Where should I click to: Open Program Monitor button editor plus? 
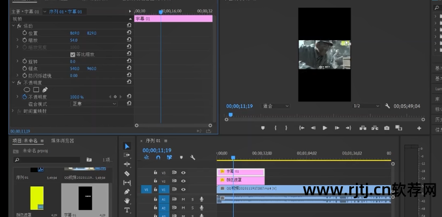tap(419, 128)
